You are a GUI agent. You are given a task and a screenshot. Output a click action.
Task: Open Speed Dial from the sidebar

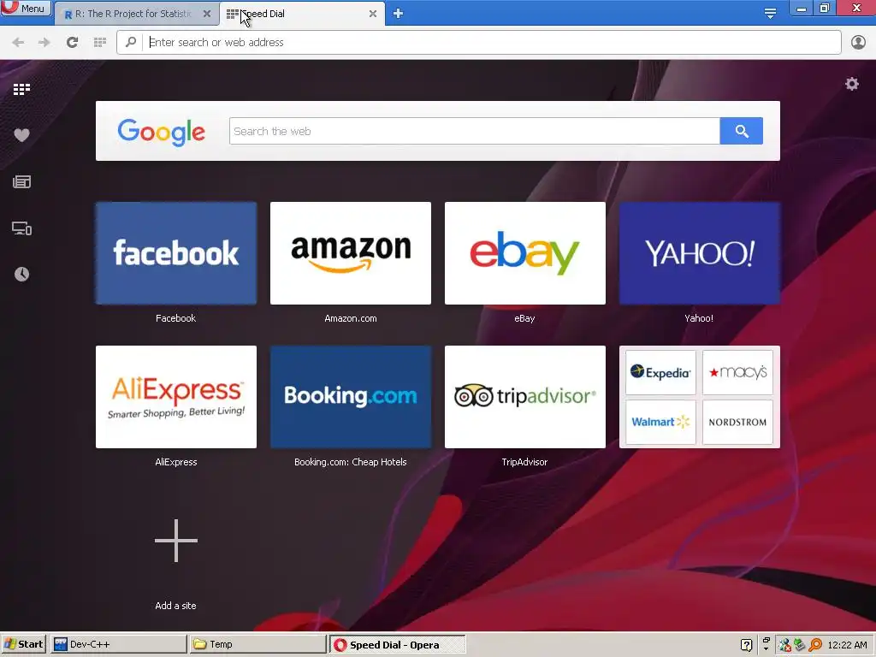point(21,89)
